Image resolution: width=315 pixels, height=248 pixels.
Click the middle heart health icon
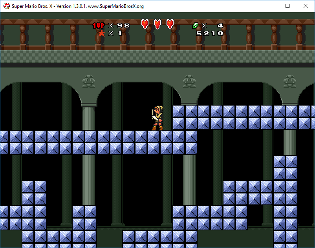tap(157, 24)
